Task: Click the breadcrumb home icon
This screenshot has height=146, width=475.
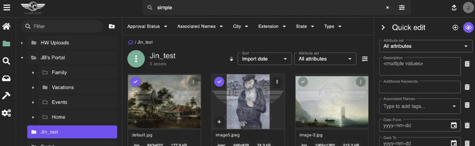Action: pos(130,42)
